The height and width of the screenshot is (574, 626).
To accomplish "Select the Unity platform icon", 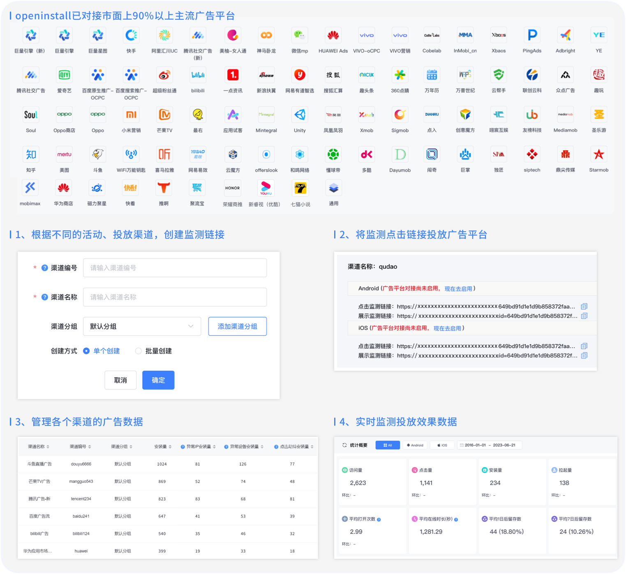I will 300,115.
